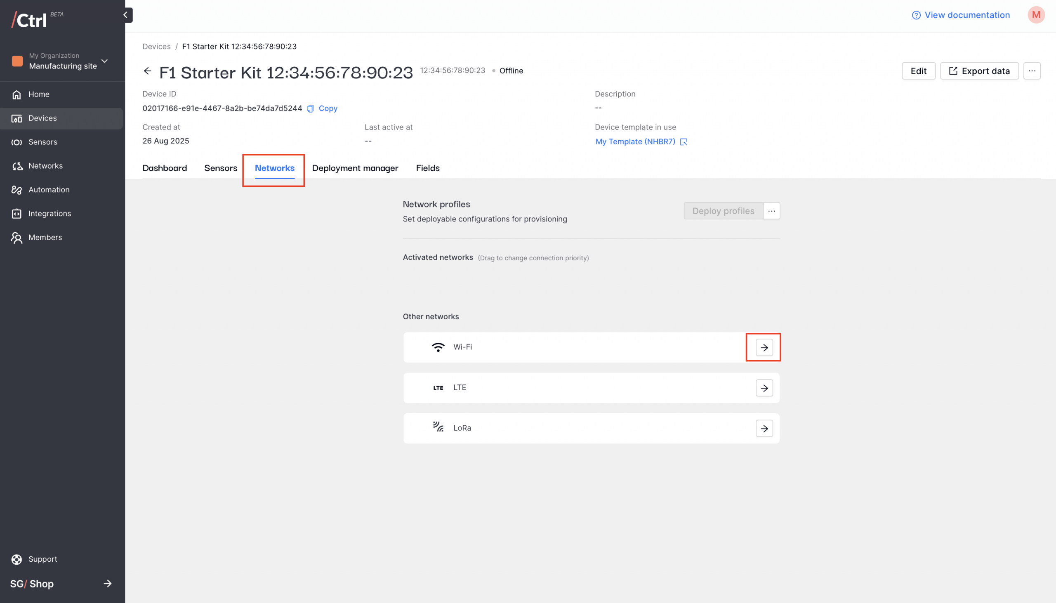Collapse the sidebar with the chevron button

click(125, 15)
